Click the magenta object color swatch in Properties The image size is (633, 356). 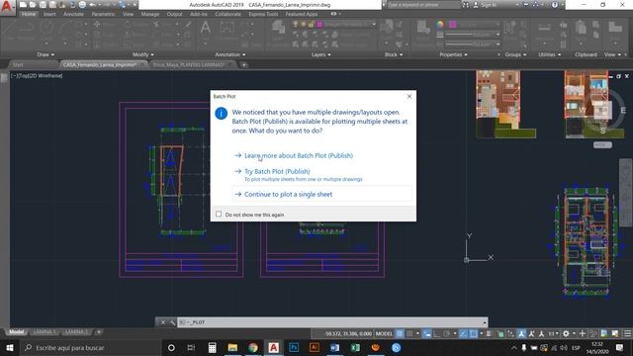(x=453, y=24)
